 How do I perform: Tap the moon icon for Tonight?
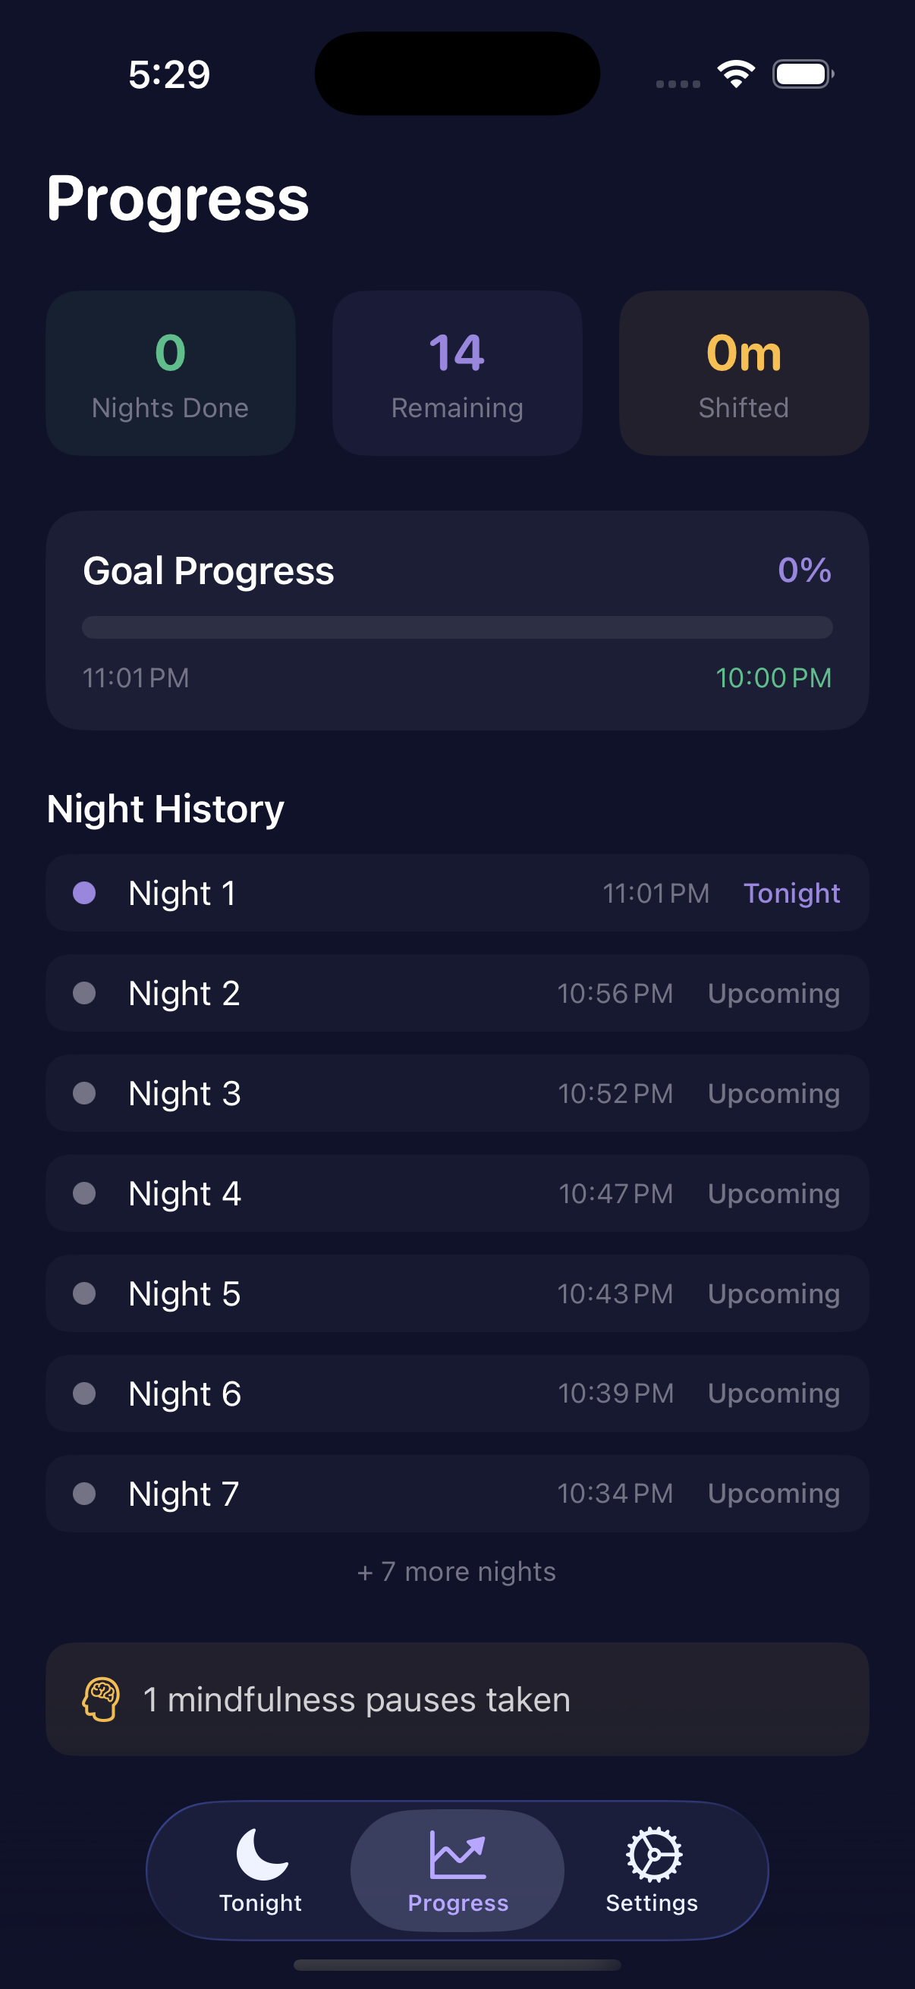(262, 1853)
